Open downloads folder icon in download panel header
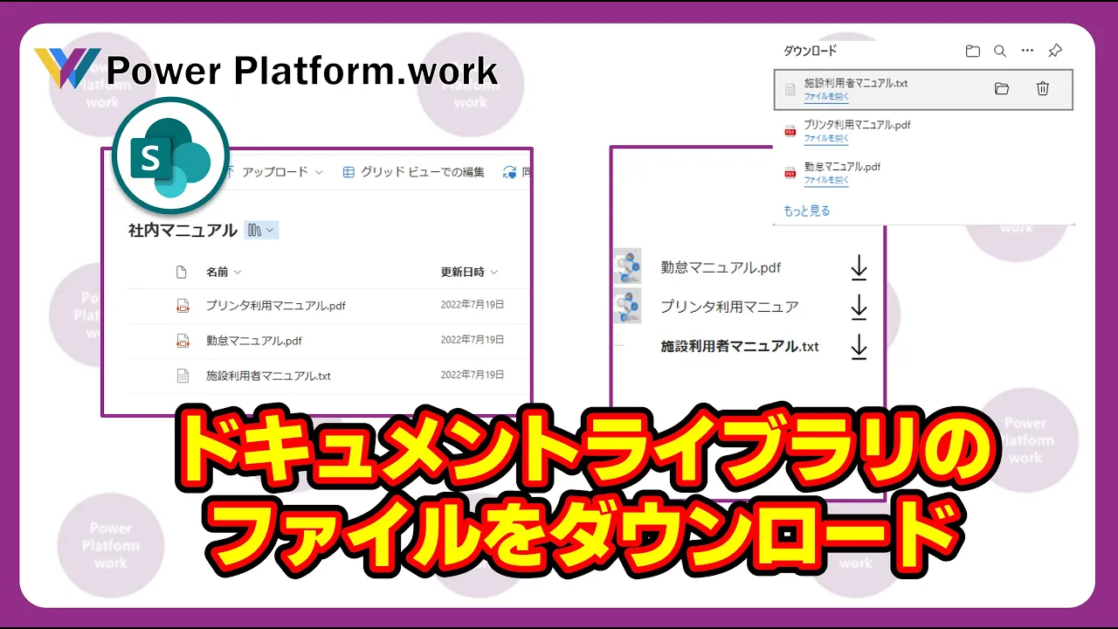The image size is (1118, 629). coord(973,51)
